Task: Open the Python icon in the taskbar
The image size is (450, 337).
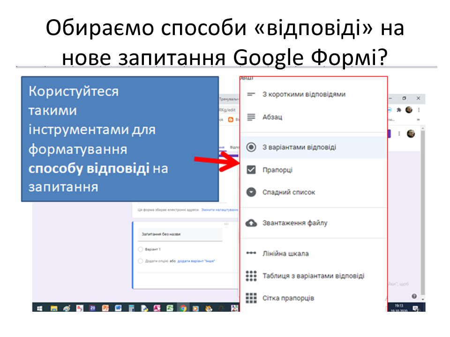Action: (144, 308)
